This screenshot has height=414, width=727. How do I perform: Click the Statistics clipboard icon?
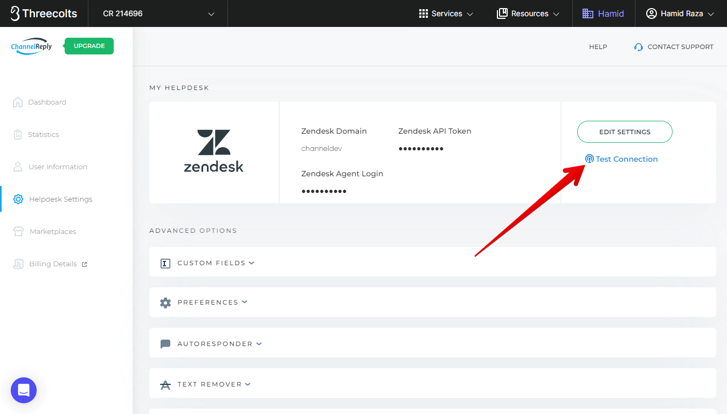pos(18,134)
